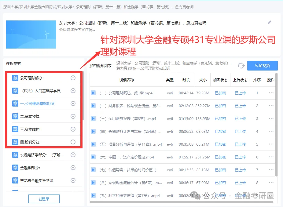This screenshot has height=207, width=283.
Task: Select chapter 金融学部分
Action: (30, 168)
